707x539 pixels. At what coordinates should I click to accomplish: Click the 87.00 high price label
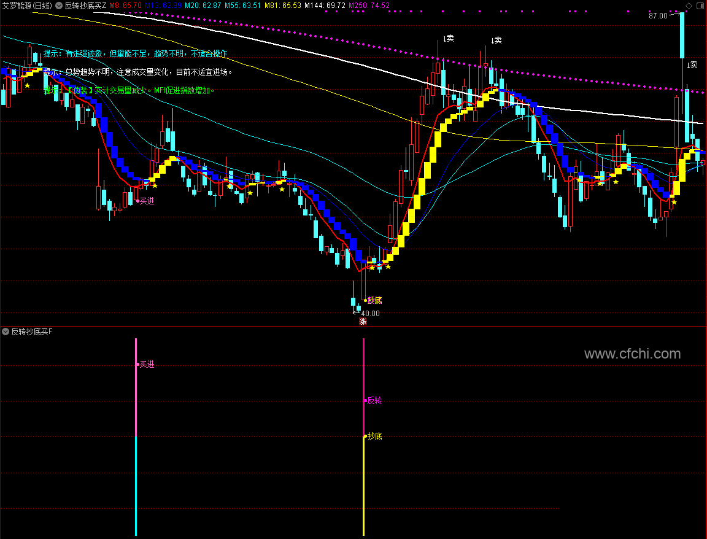click(x=658, y=16)
